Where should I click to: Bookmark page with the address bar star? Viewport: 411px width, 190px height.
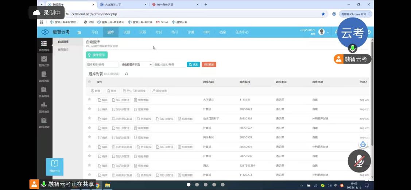pyautogui.click(x=323, y=14)
